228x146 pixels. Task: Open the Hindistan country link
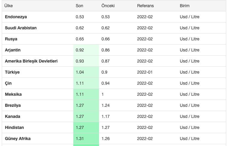click(14, 127)
